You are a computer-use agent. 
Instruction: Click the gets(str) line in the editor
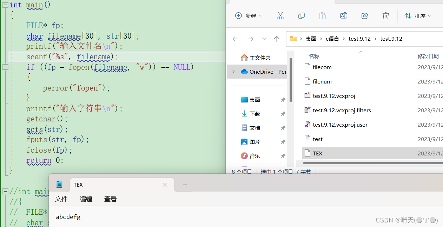(x=47, y=129)
